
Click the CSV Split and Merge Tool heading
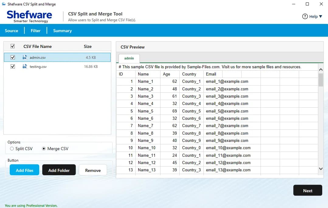point(95,14)
